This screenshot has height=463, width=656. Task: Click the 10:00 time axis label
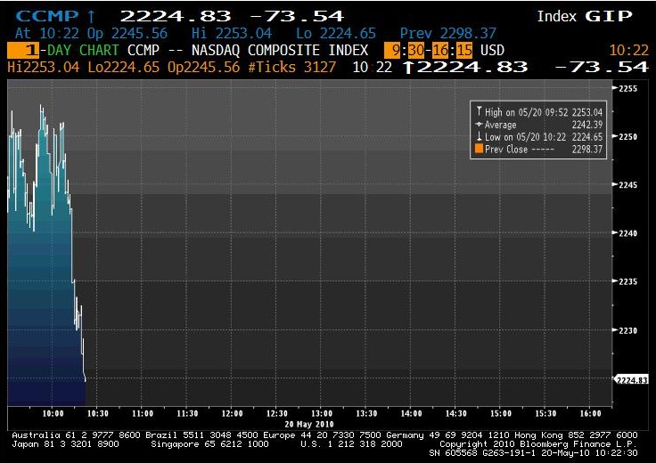point(53,414)
